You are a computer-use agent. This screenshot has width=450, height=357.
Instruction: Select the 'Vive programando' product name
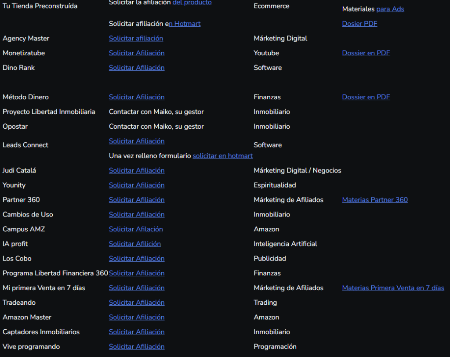coord(31,346)
